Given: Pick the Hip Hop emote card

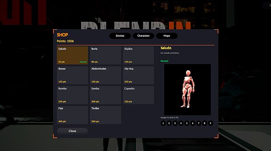Looking at the screenshot, I should coord(138,75).
